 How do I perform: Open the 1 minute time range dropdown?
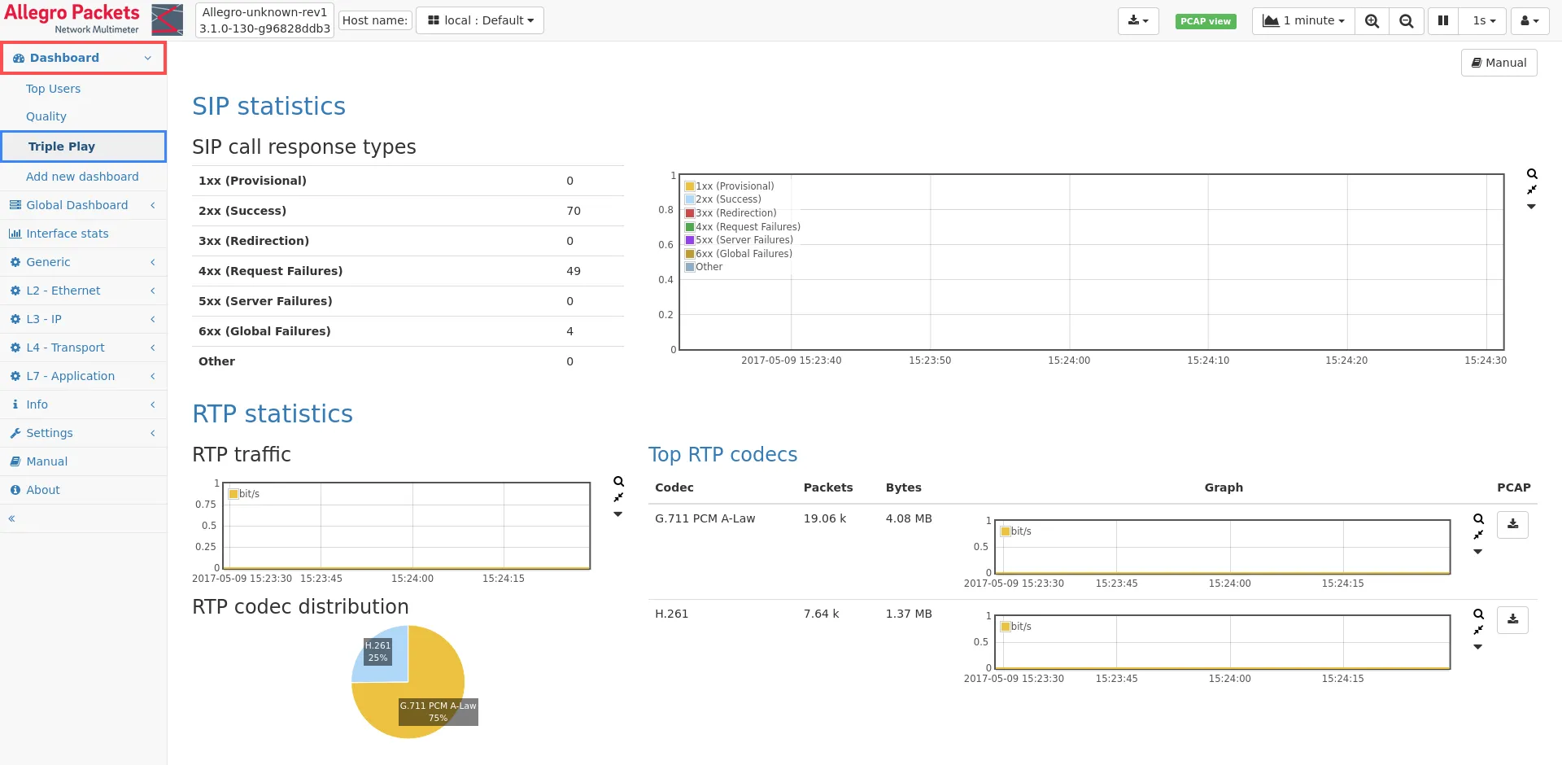pyautogui.click(x=1303, y=21)
